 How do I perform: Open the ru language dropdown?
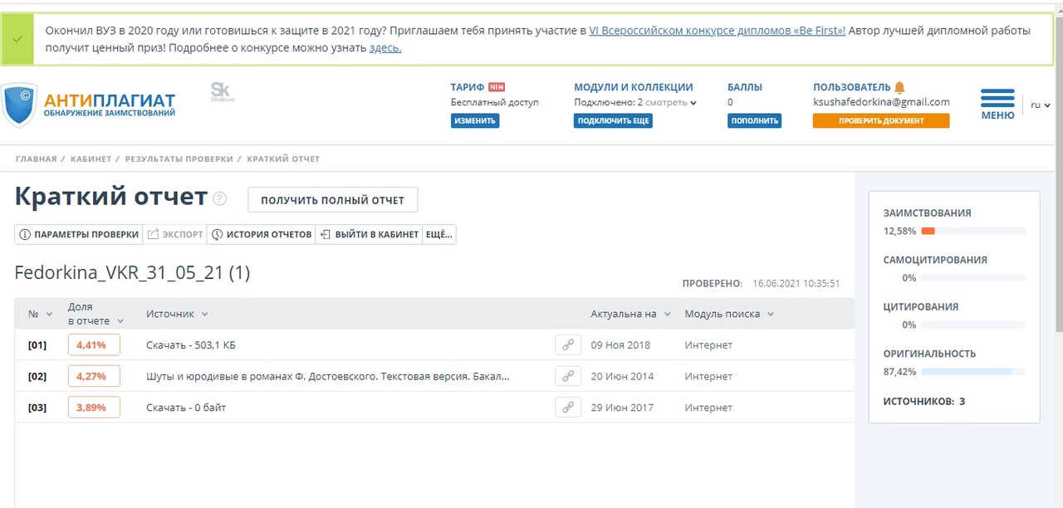1041,105
